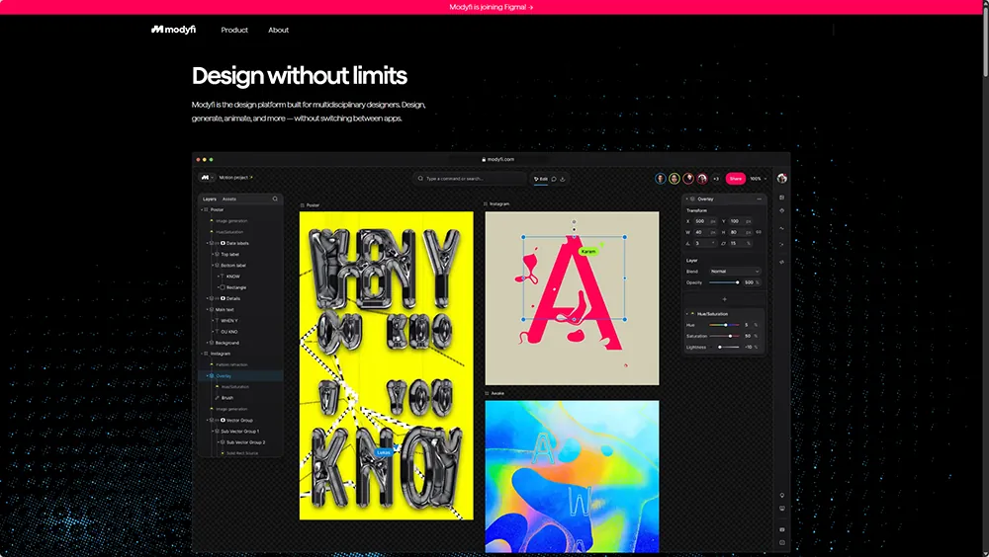The height and width of the screenshot is (557, 989).
Task: Select the Background layer row
Action: click(x=241, y=343)
